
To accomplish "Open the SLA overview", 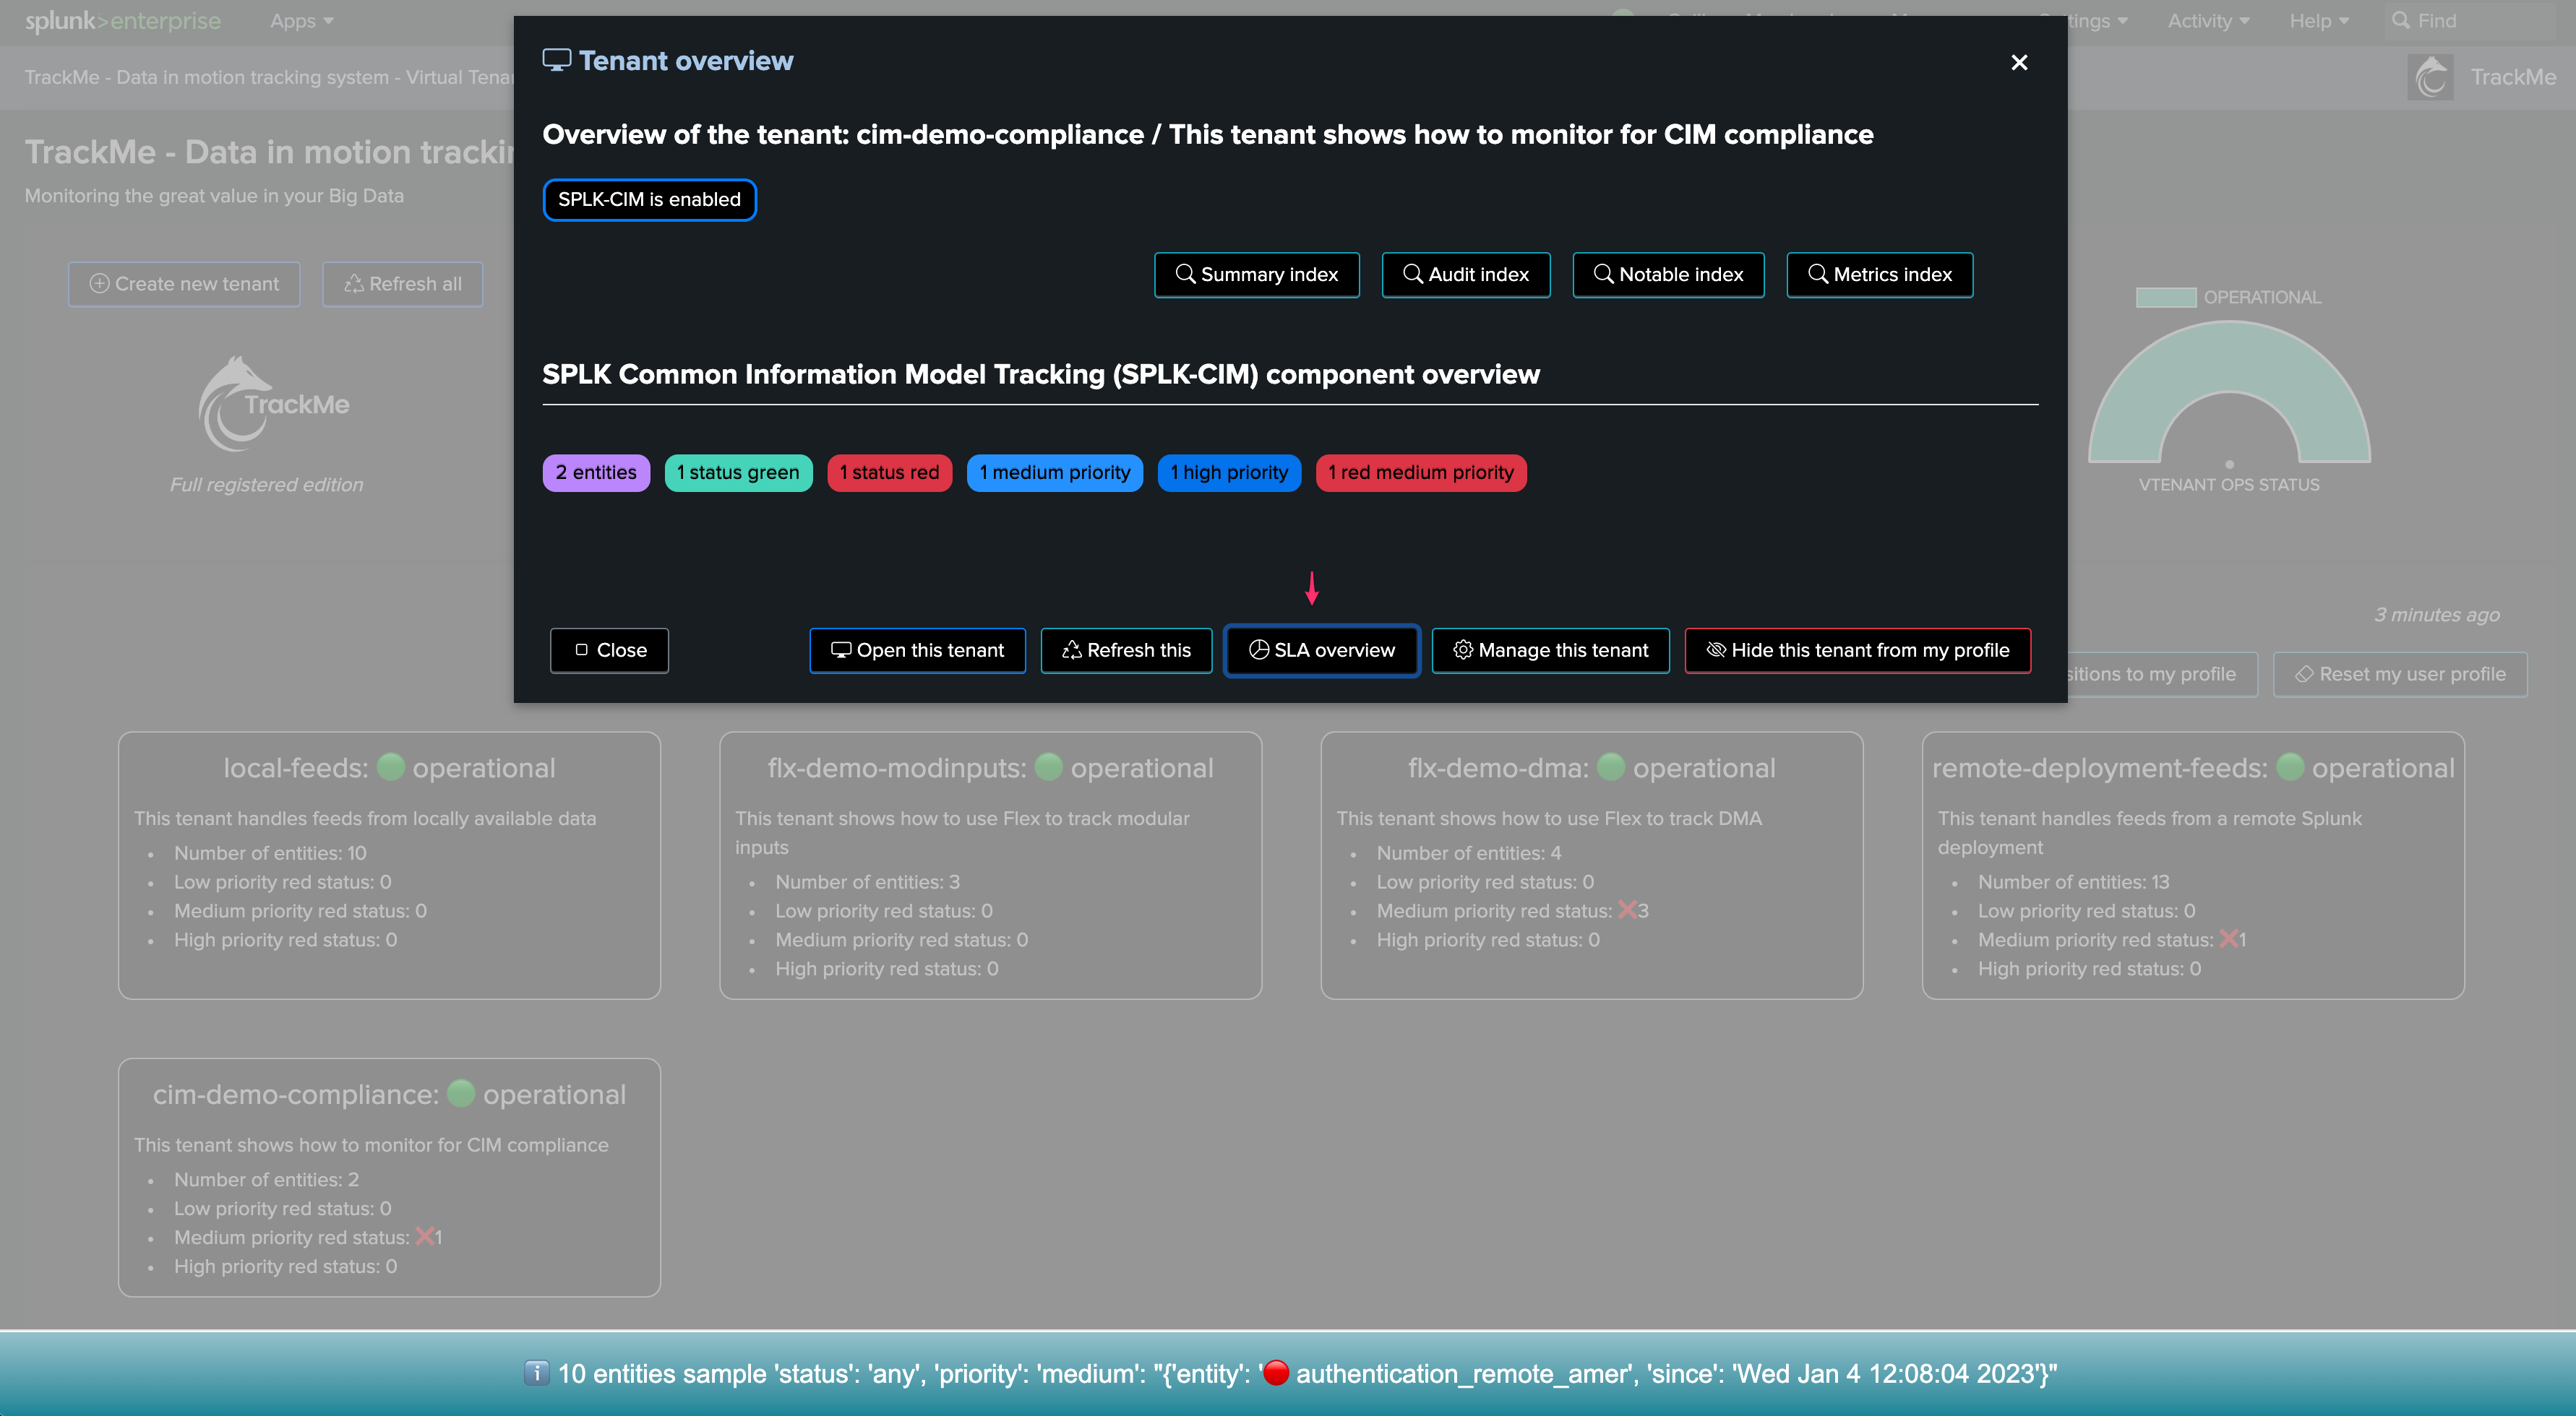I will (x=1321, y=650).
